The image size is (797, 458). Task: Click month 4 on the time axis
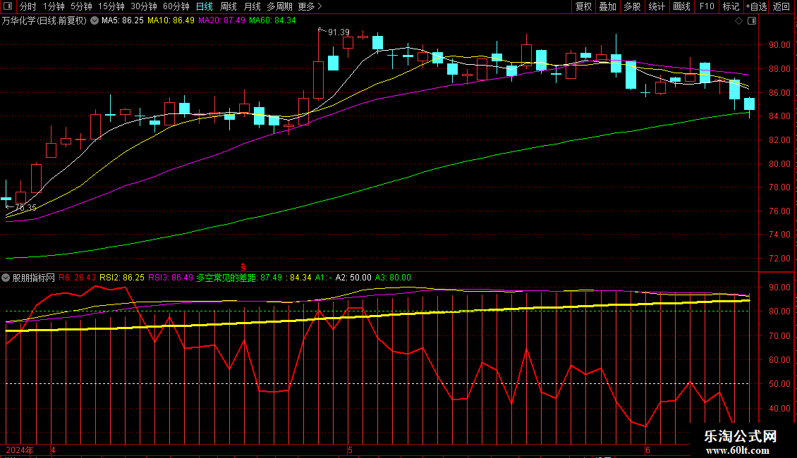point(54,450)
